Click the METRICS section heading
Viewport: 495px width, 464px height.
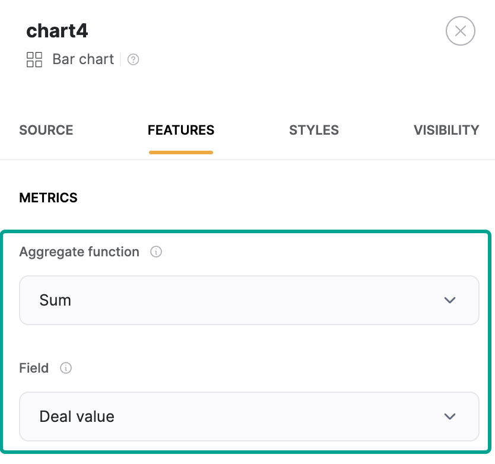tap(48, 198)
